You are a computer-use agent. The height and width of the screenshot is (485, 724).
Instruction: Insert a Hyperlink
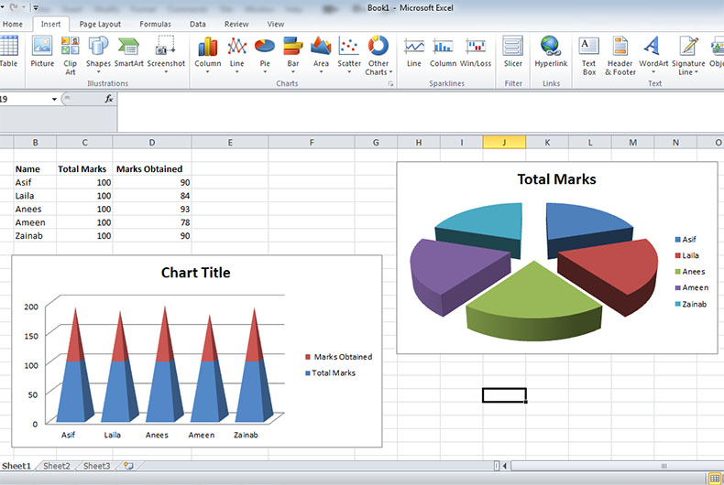[551, 53]
